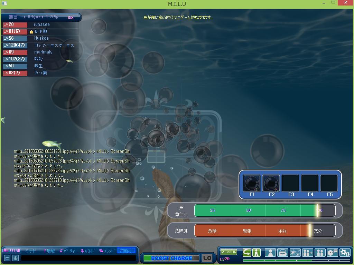The image size is (354, 265).
Task: Open the bag inventory icon
Action: (282, 253)
